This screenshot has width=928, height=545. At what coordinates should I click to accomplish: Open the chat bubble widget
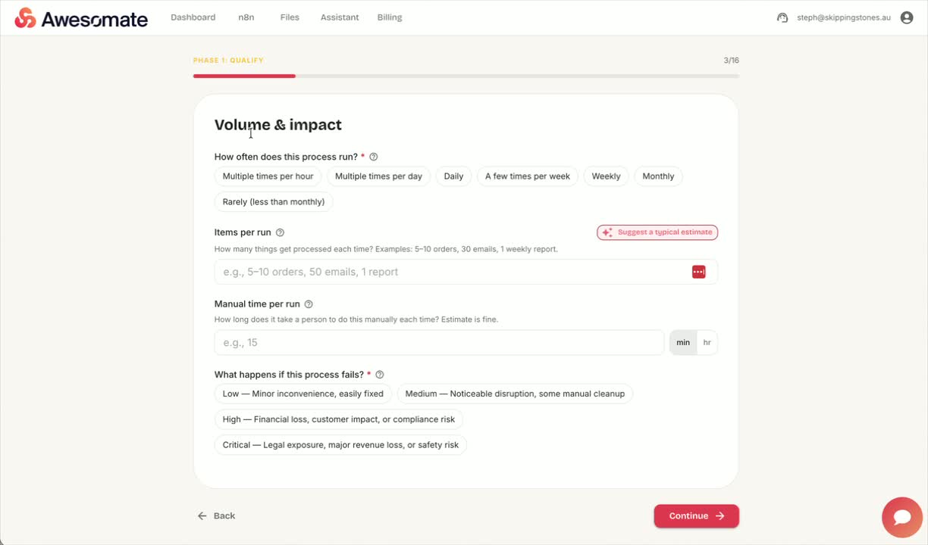coord(902,517)
